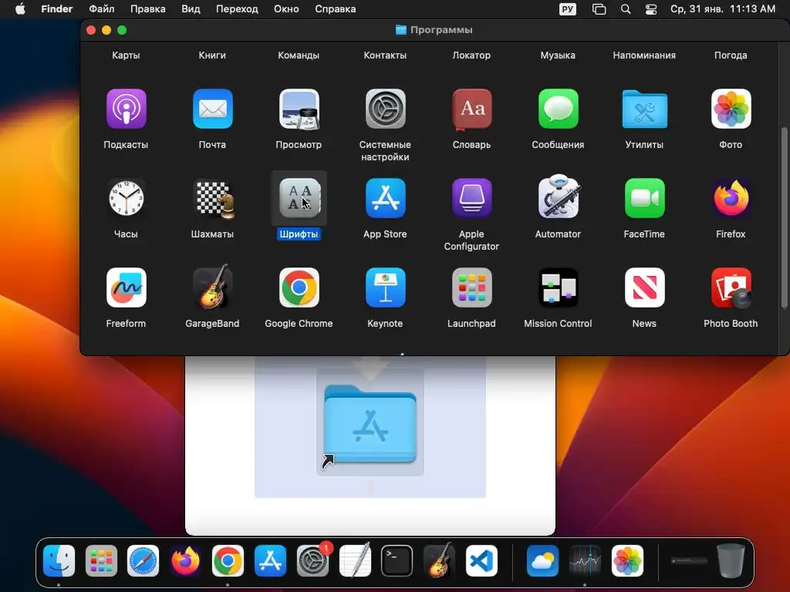This screenshot has height=592, width=790.
Task: Open the Utilities folder (Утилиты)
Action: coord(644,109)
